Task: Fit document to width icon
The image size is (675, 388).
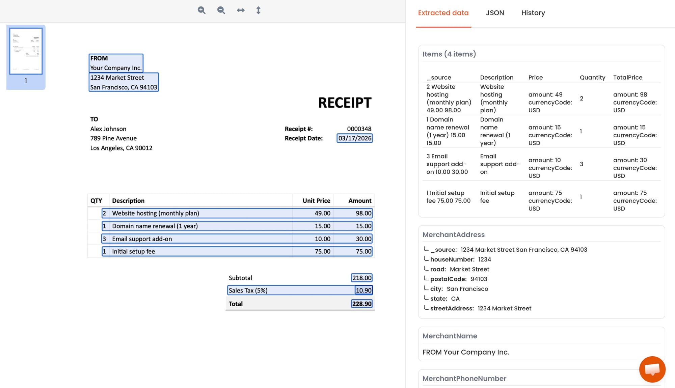Action: (x=241, y=10)
